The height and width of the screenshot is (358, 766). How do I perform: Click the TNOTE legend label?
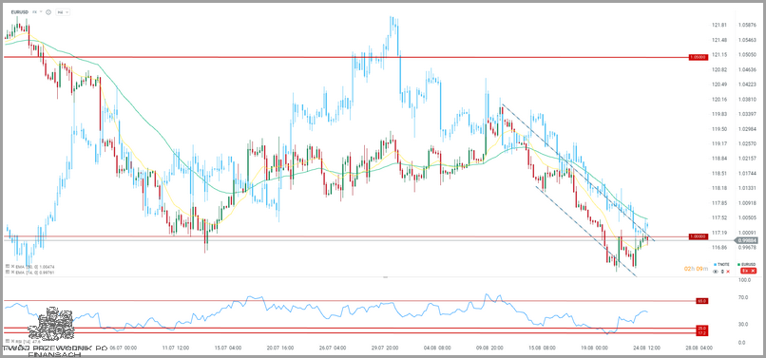click(x=723, y=264)
